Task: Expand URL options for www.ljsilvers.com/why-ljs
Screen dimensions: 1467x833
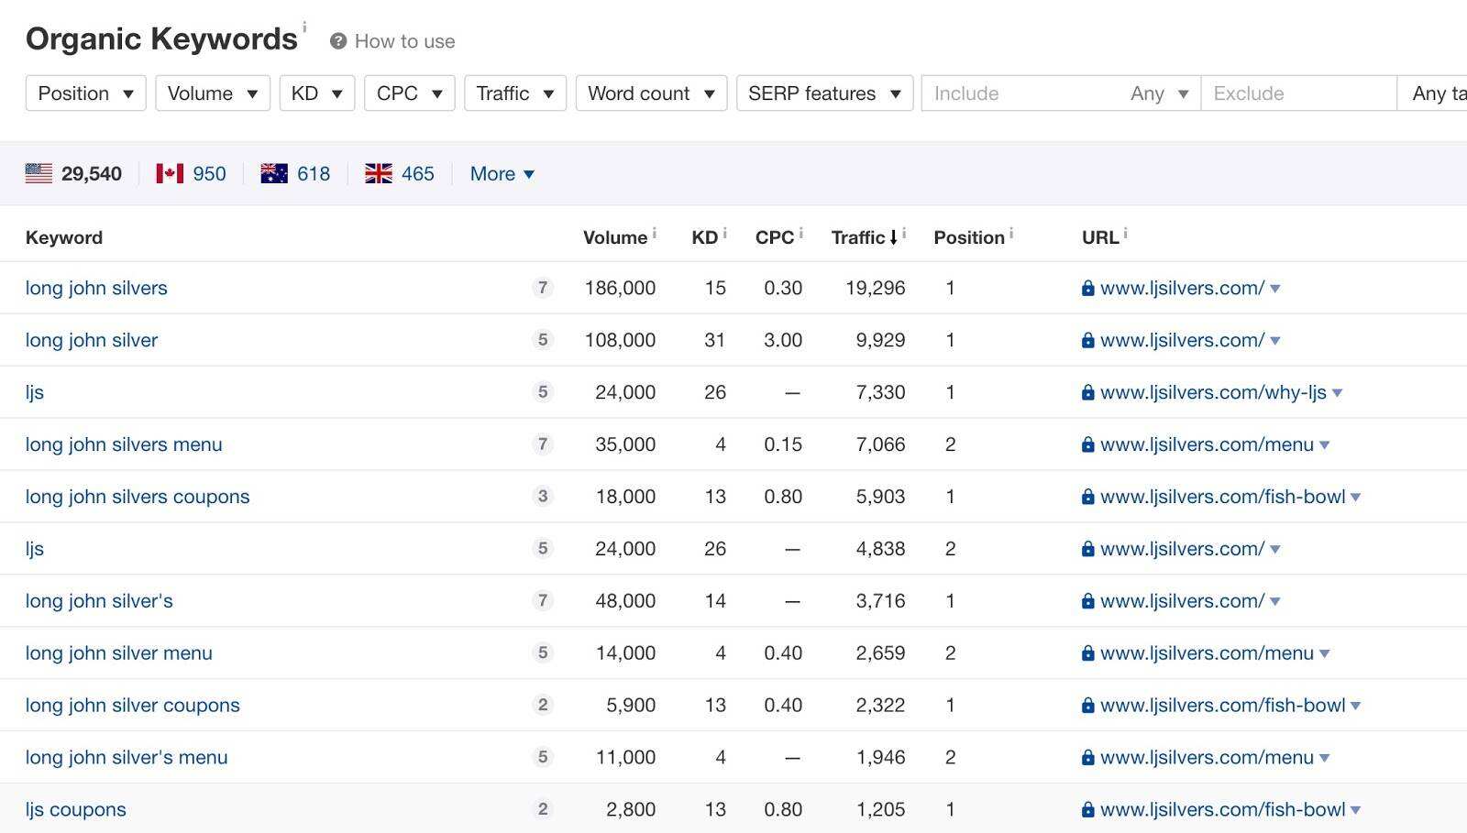Action: pyautogui.click(x=1338, y=393)
